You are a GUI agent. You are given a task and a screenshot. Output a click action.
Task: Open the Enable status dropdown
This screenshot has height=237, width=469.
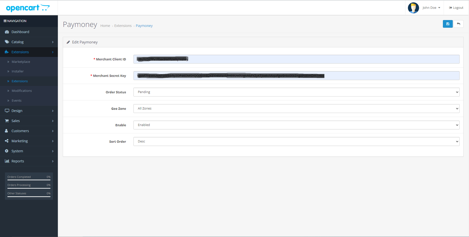point(296,125)
